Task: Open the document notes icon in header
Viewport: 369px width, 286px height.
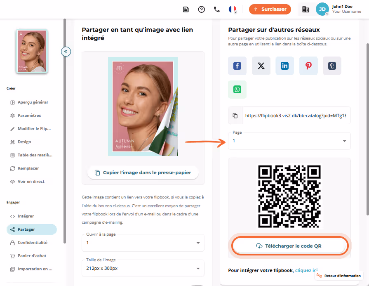Action: (x=186, y=9)
